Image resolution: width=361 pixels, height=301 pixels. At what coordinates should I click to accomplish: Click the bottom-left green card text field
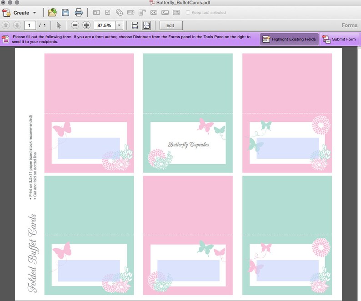coord(89,271)
